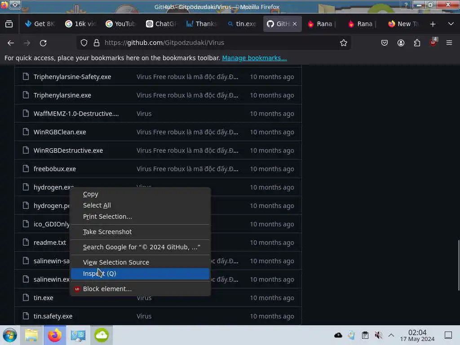Choose View Selection Source entry
This screenshot has width=460, height=345.
tap(140, 262)
